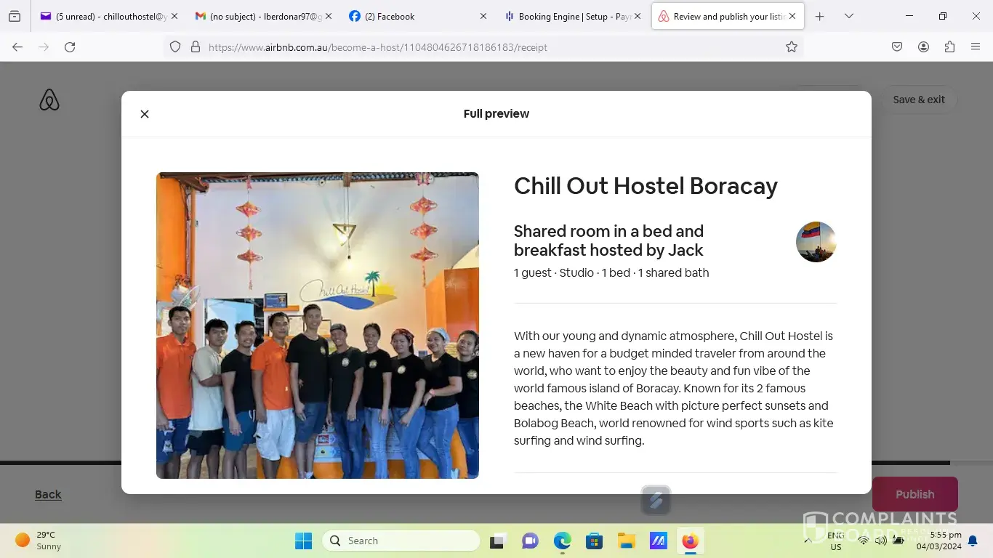
Task: Open File Explorer from the taskbar
Action: (626, 541)
